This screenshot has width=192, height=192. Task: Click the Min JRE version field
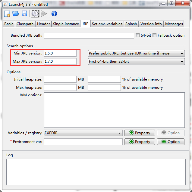60,53
